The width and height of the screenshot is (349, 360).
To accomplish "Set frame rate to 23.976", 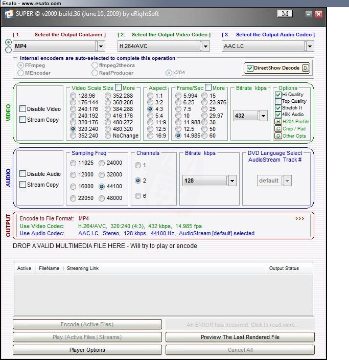I will pos(204,102).
